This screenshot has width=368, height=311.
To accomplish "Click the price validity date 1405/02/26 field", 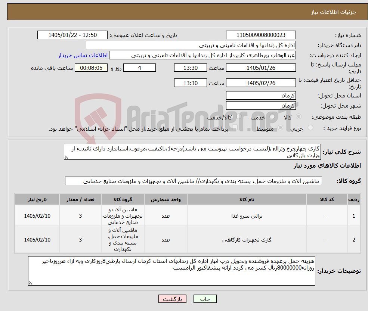I will (x=261, y=83).
